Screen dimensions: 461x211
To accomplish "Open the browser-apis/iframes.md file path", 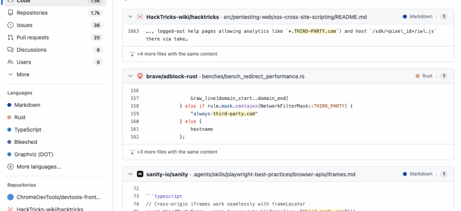I will click(x=274, y=174).
